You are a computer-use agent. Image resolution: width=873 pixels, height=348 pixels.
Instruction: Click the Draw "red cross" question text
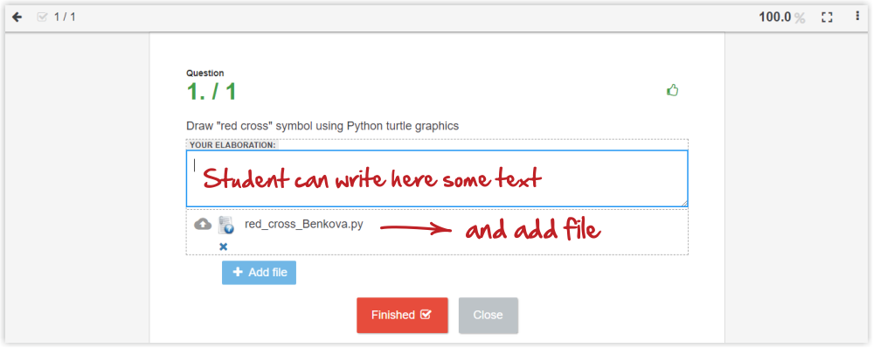323,126
